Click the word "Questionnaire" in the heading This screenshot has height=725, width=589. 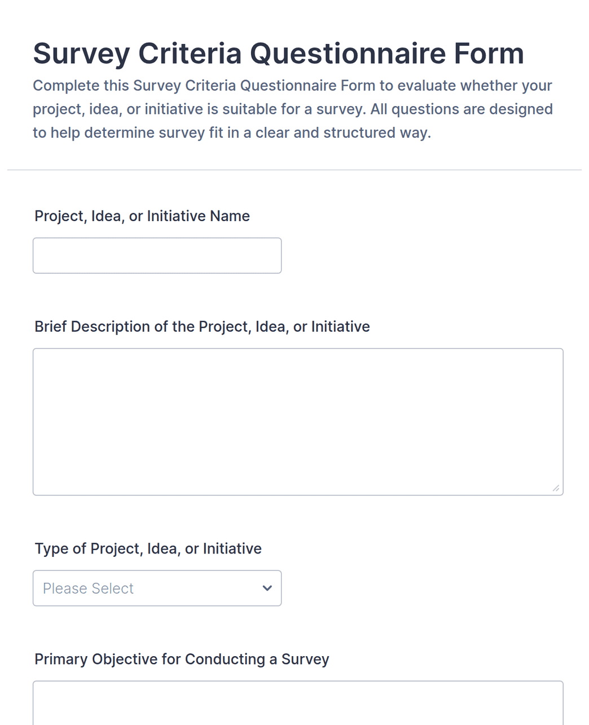coord(348,54)
